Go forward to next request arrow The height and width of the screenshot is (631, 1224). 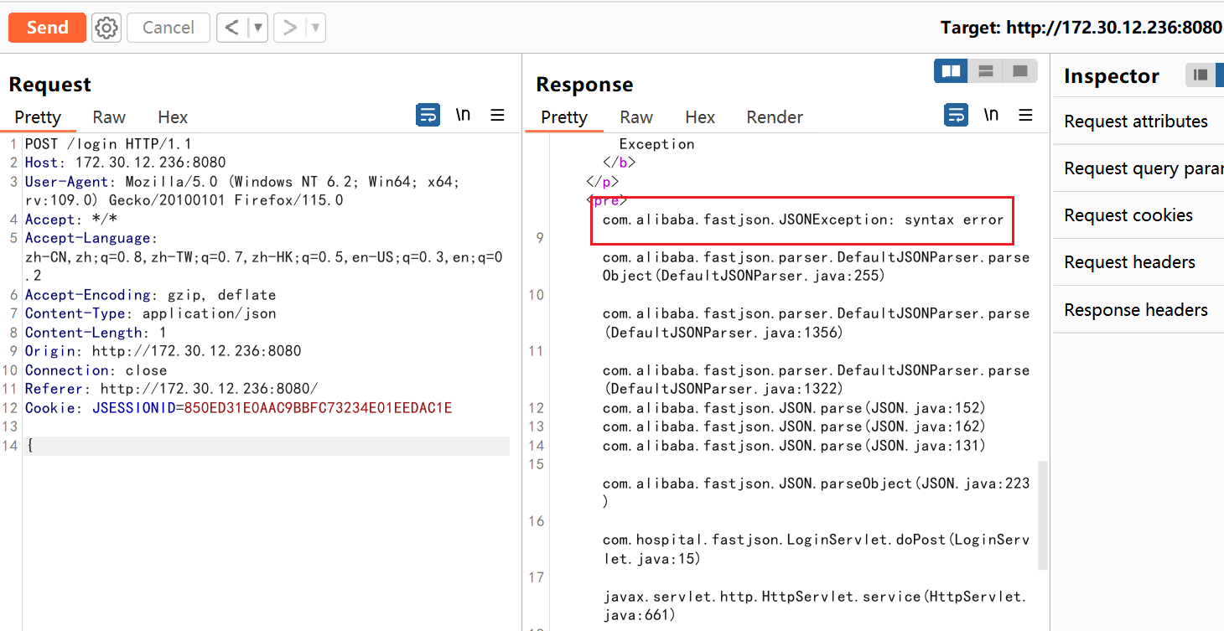290,28
